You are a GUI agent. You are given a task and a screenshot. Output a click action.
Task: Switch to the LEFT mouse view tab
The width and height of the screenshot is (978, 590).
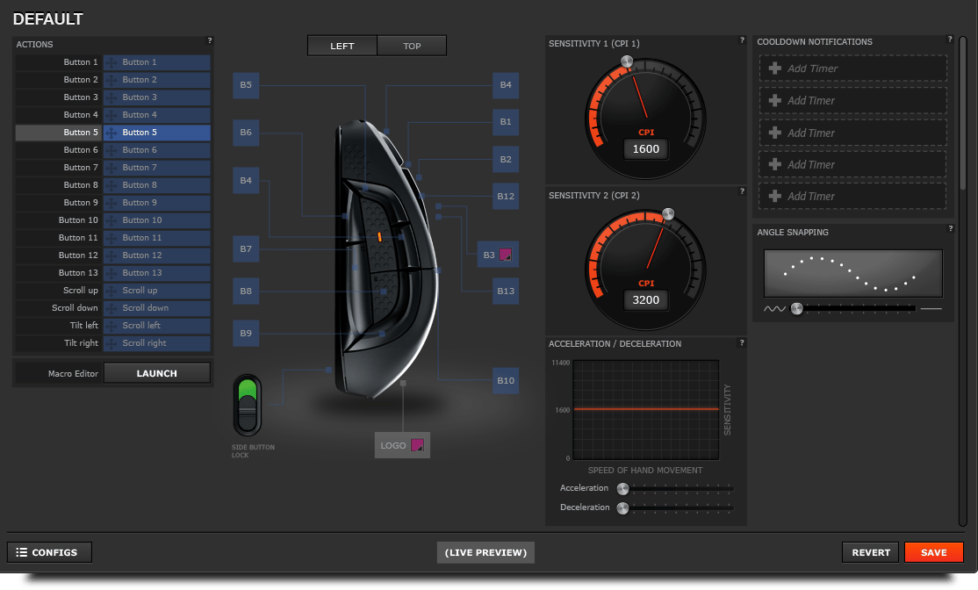point(342,46)
